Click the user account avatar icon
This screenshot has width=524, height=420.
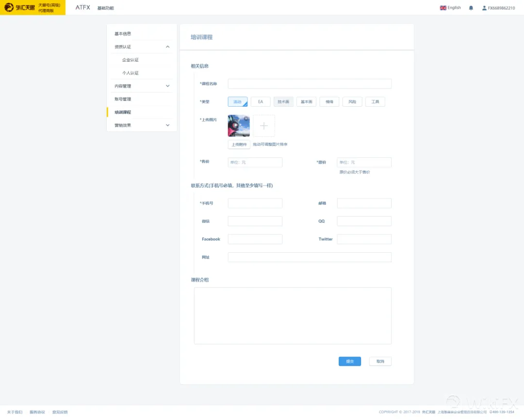pyautogui.click(x=484, y=8)
